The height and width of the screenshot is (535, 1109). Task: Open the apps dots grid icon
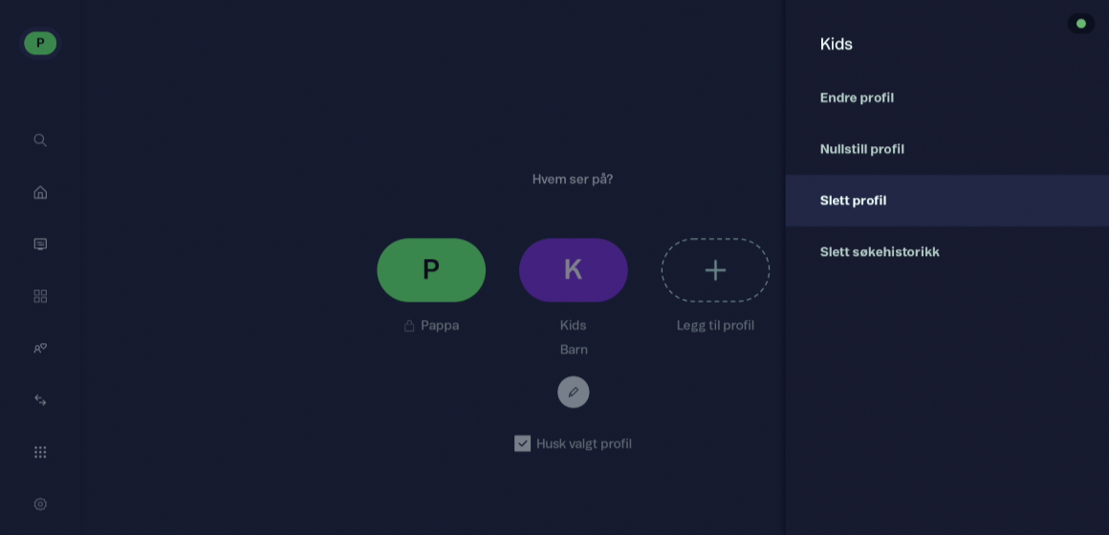click(40, 452)
